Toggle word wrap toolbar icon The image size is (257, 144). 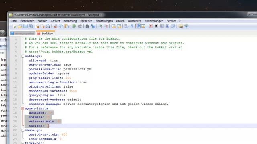126,26
